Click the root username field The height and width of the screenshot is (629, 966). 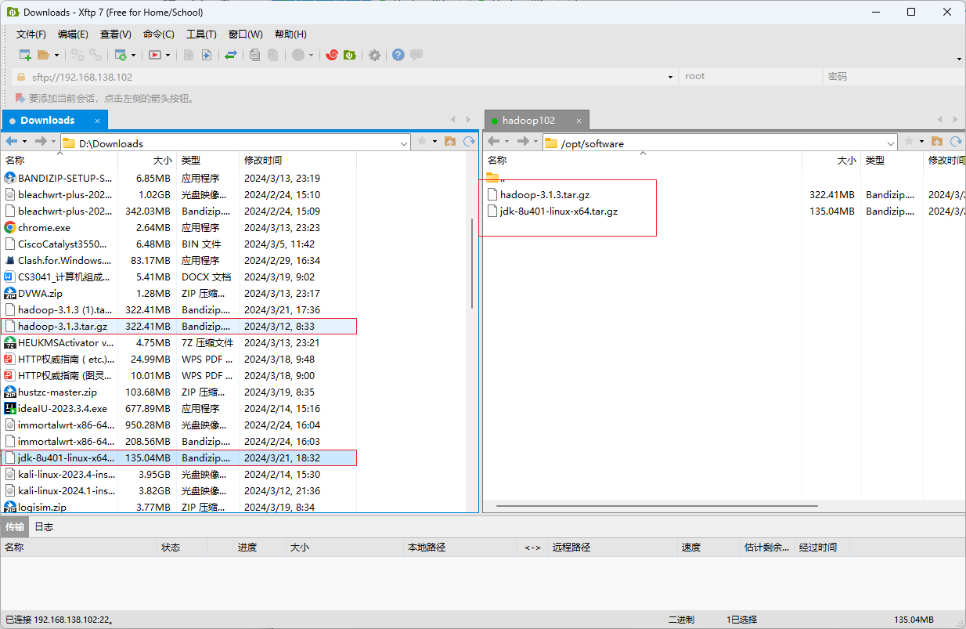tap(750, 77)
